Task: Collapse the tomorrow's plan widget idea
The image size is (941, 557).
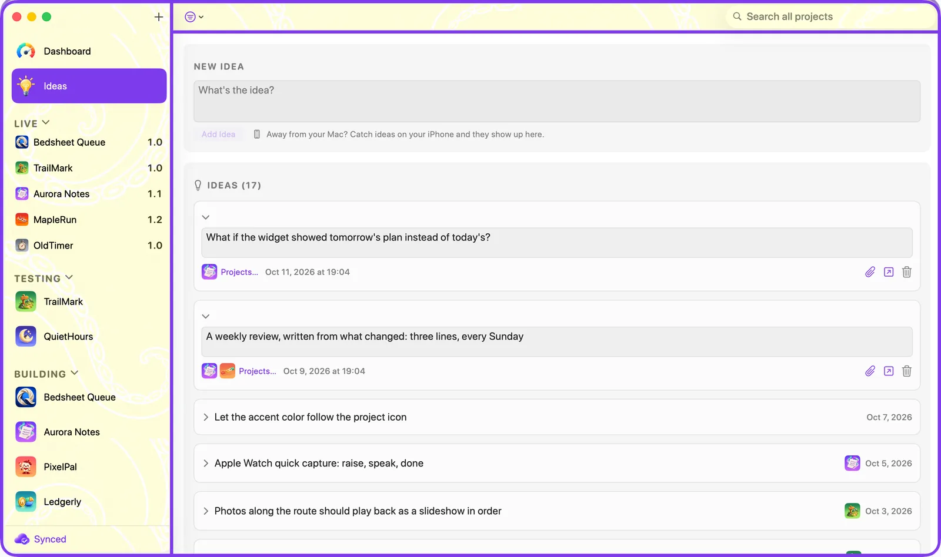Action: pyautogui.click(x=205, y=217)
